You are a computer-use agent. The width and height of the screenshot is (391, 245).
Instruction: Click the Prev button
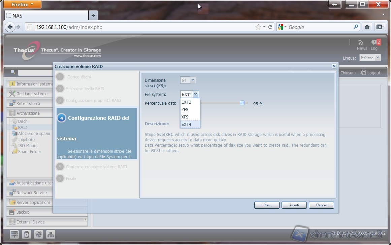click(267, 205)
